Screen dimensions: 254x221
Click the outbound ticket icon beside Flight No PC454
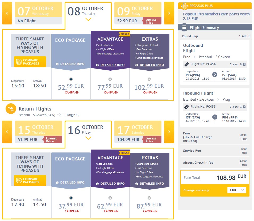pos(187,64)
